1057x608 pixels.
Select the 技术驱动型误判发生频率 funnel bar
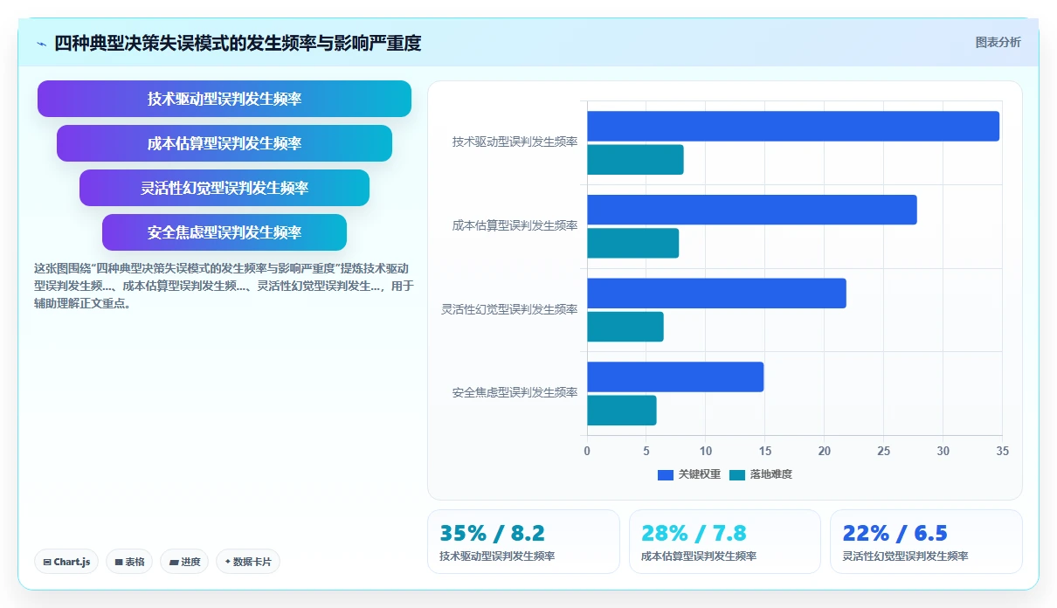click(225, 99)
